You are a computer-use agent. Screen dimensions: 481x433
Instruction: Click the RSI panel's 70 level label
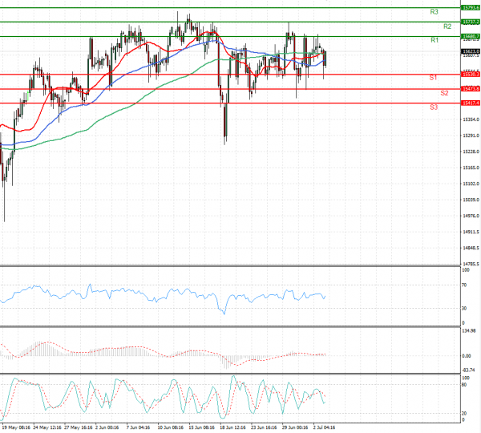[464, 285]
